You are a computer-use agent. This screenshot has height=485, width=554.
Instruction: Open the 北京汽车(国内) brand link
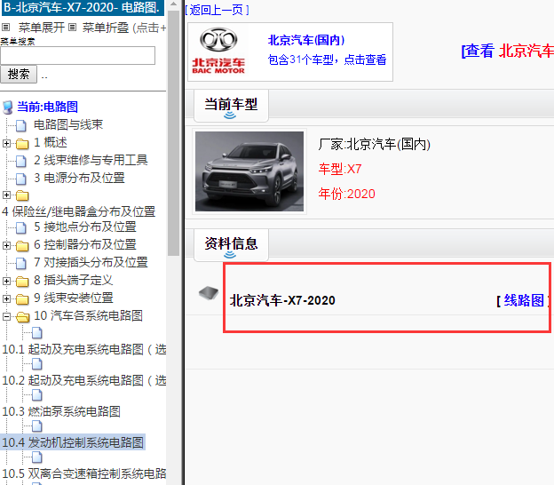(306, 40)
